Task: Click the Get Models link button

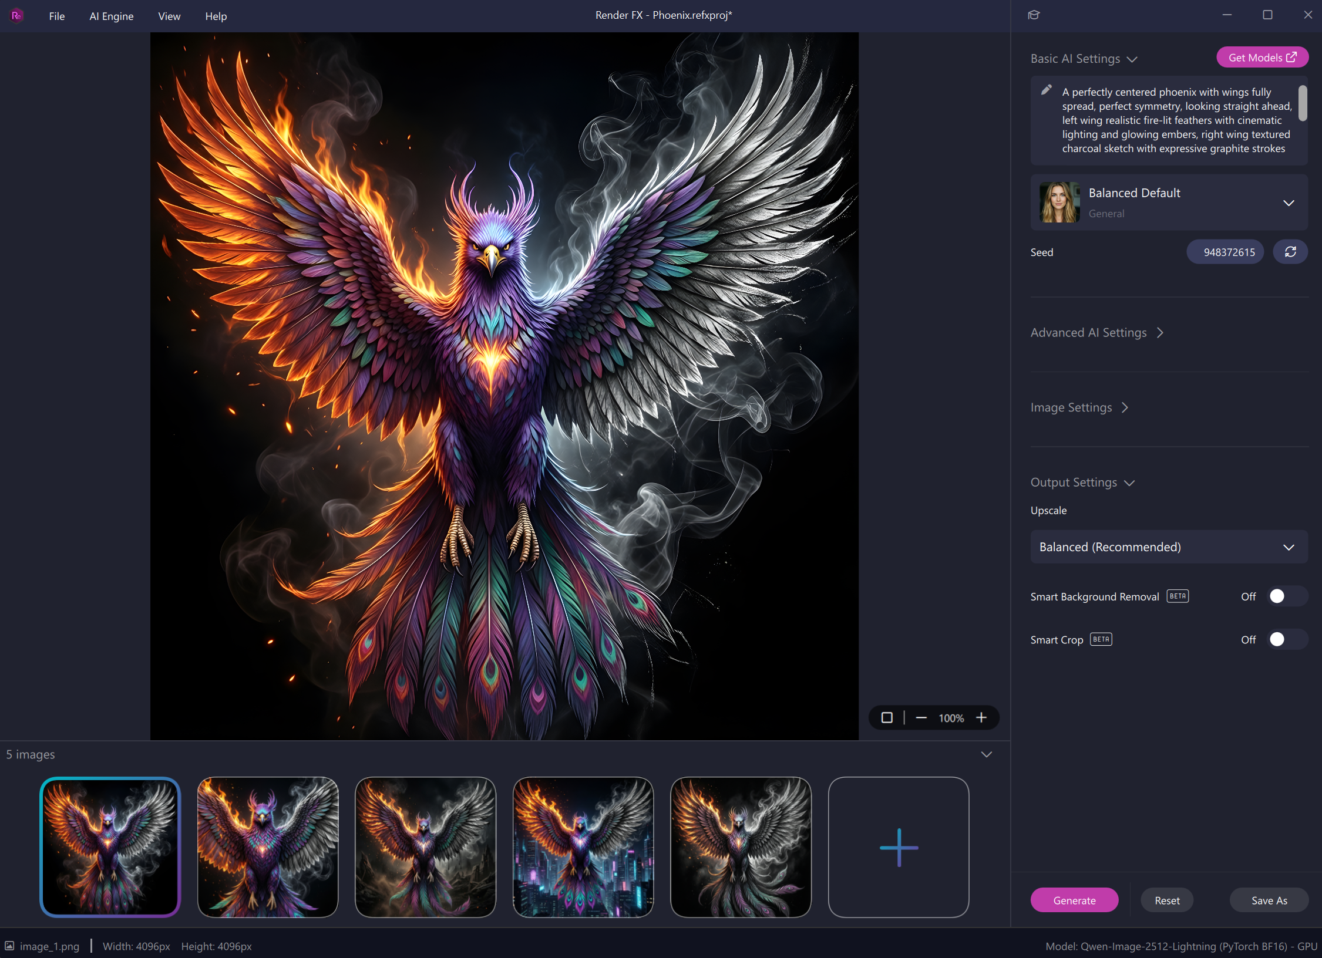Action: point(1262,58)
